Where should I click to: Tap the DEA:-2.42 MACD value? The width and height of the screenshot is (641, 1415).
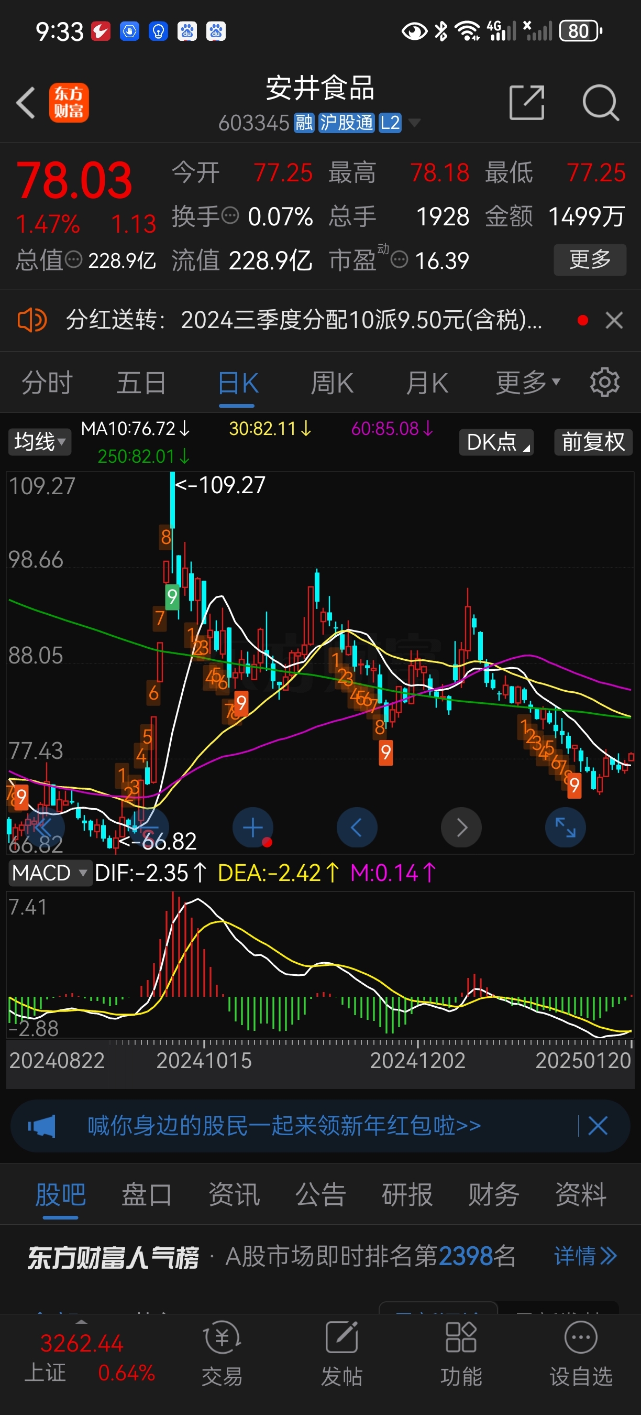[x=279, y=872]
